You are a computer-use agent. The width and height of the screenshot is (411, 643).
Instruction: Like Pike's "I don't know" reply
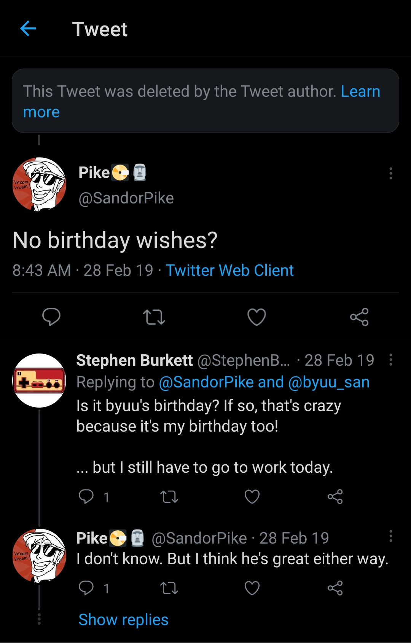[x=252, y=588]
